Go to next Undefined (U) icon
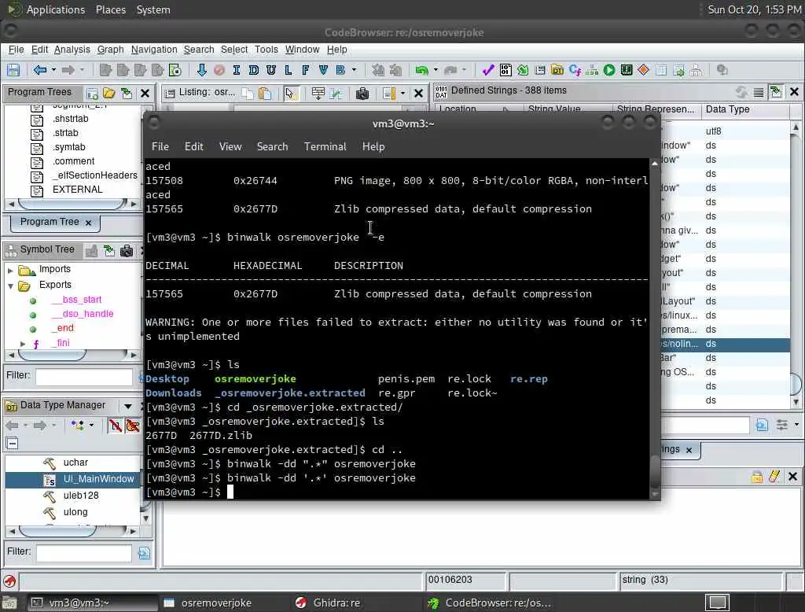Viewport: 805px width, 612px height. tap(271, 70)
